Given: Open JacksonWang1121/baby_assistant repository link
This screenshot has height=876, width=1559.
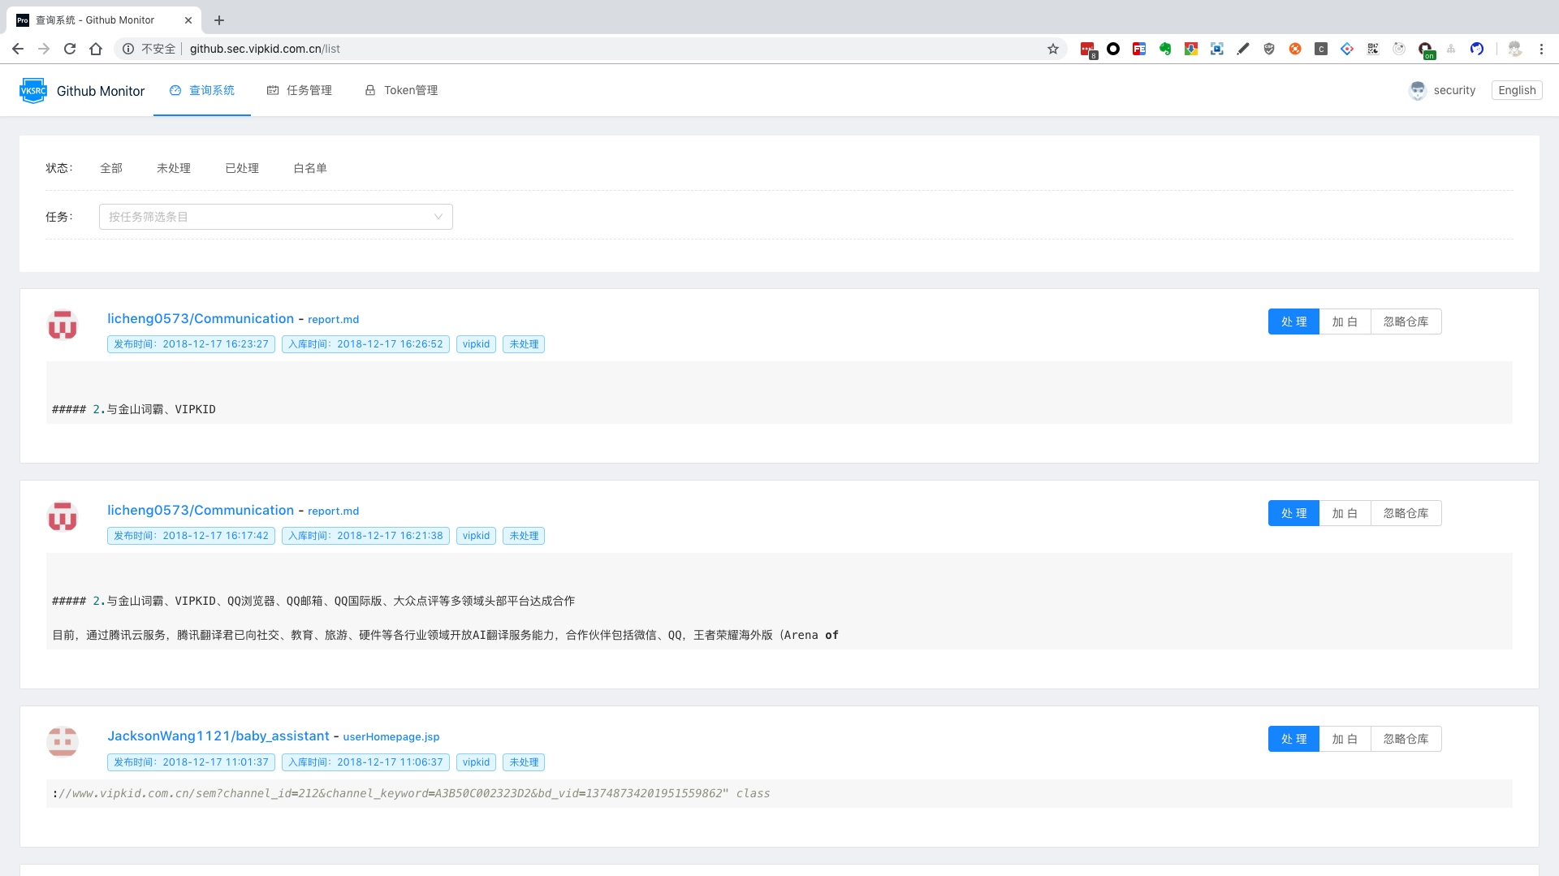Looking at the screenshot, I should tap(218, 736).
